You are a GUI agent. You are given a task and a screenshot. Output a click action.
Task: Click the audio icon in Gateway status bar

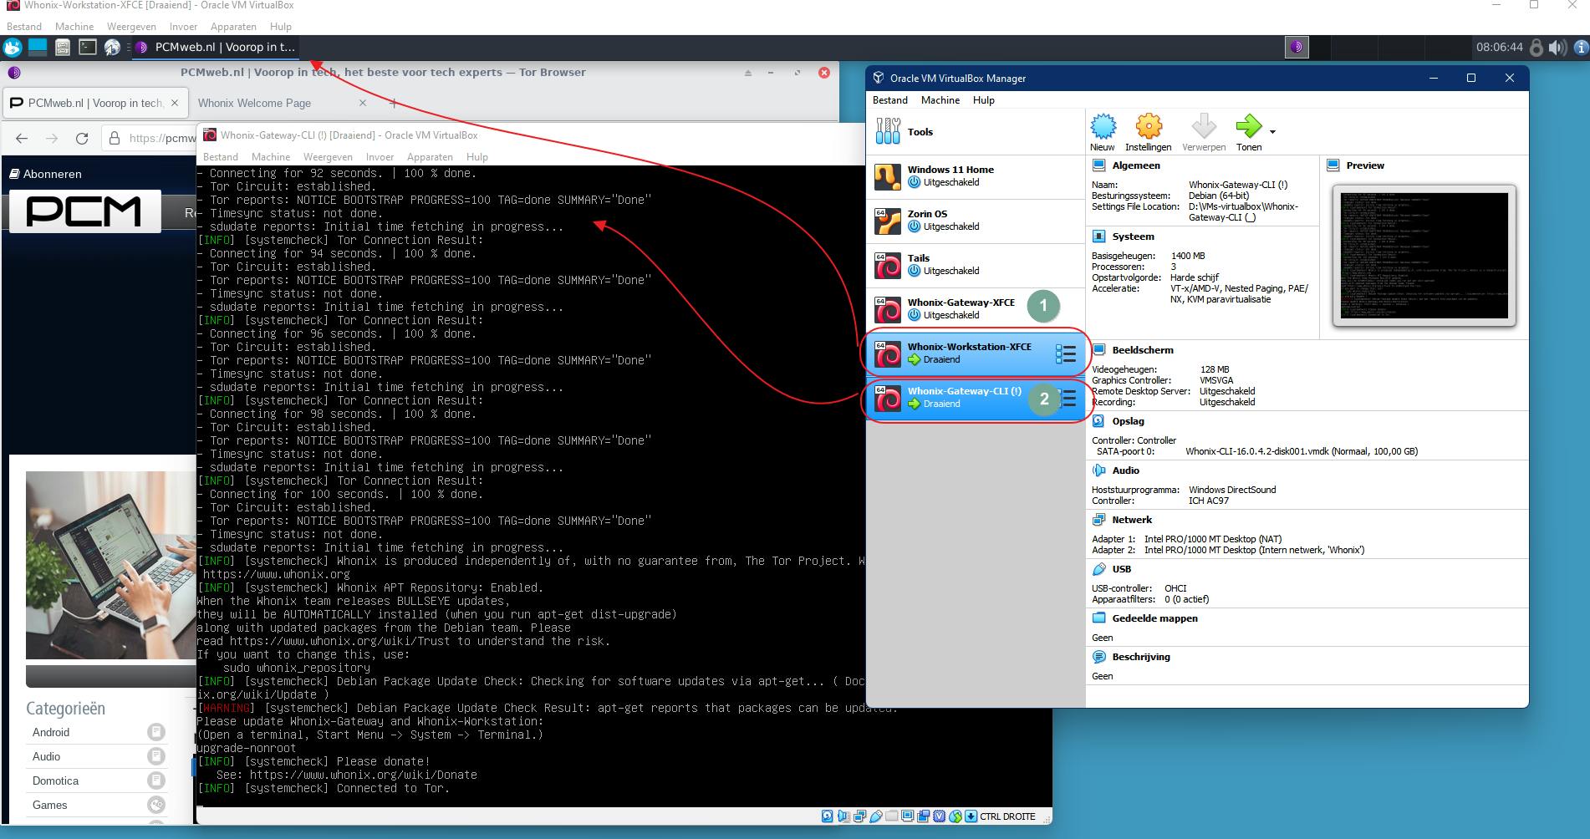[843, 816]
